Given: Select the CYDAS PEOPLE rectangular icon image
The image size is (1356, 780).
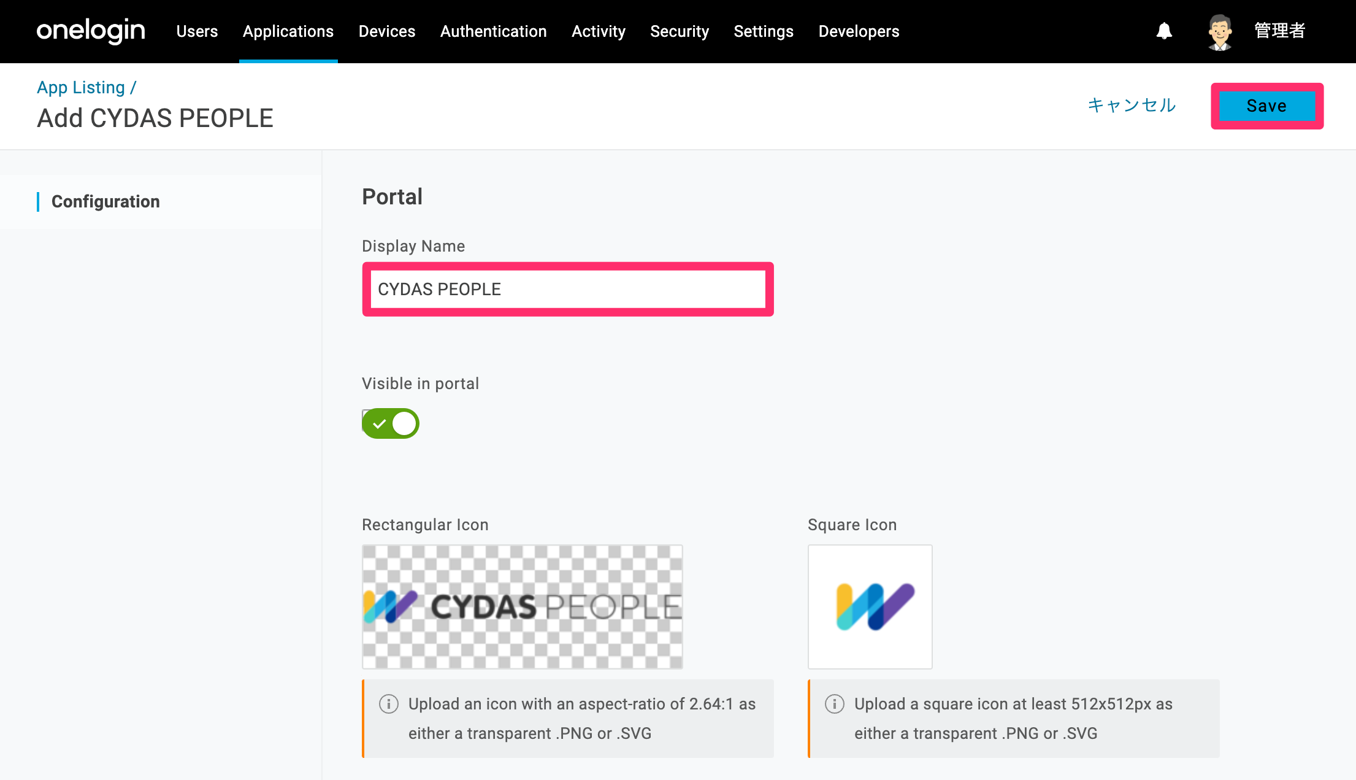Looking at the screenshot, I should coord(523,607).
